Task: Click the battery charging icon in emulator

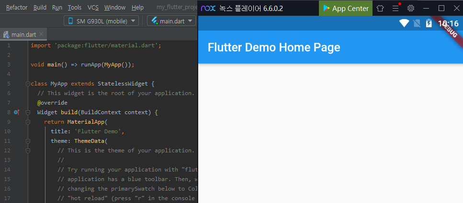Action: (429, 23)
